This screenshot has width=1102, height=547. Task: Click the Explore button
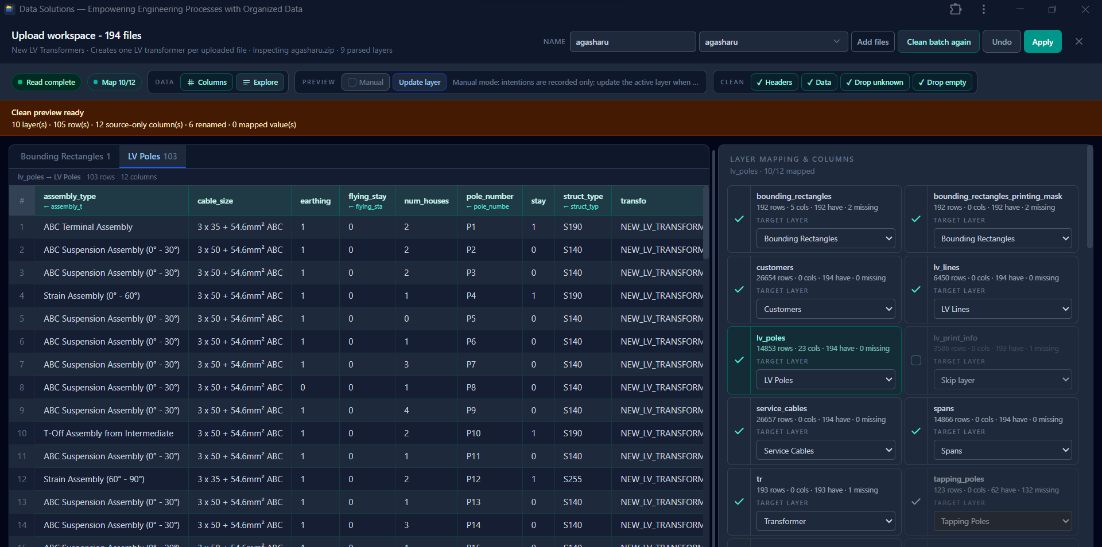tap(260, 82)
